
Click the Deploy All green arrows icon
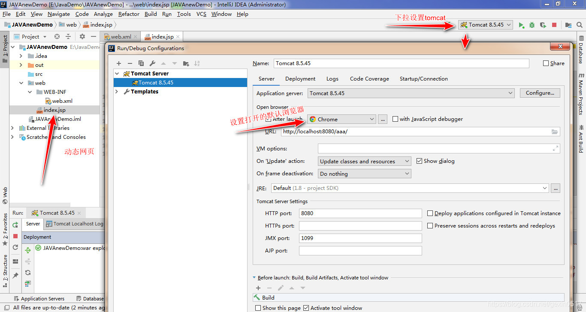28,250
